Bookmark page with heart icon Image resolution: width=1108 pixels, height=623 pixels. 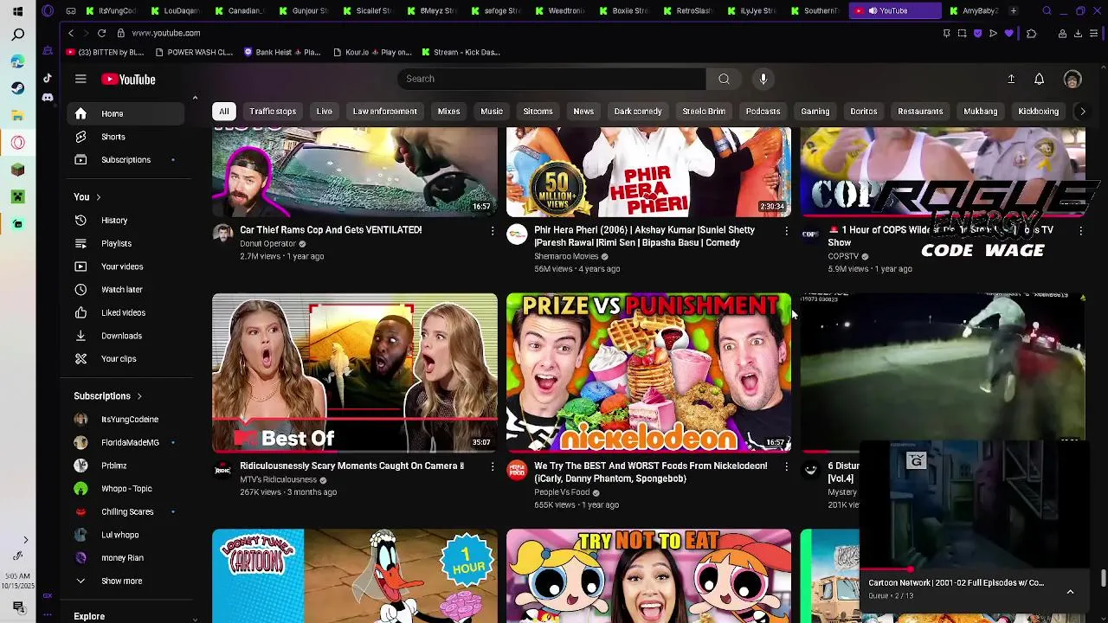coord(1008,33)
